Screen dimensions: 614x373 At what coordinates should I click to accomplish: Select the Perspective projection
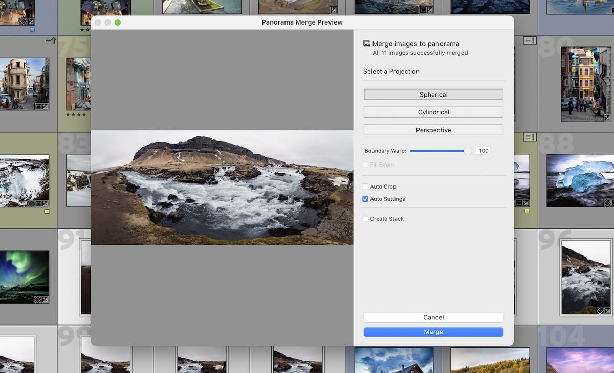(x=433, y=130)
